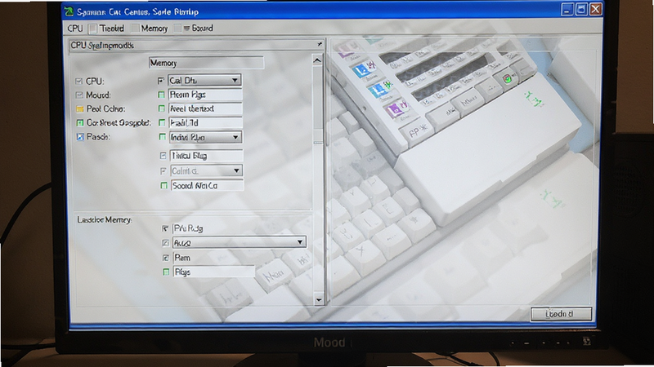Click the Soorol Wel Co text field
This screenshot has height=367, width=654.
208,186
